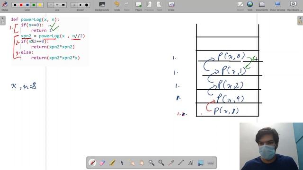Select the text writing tool

tap(191, 162)
